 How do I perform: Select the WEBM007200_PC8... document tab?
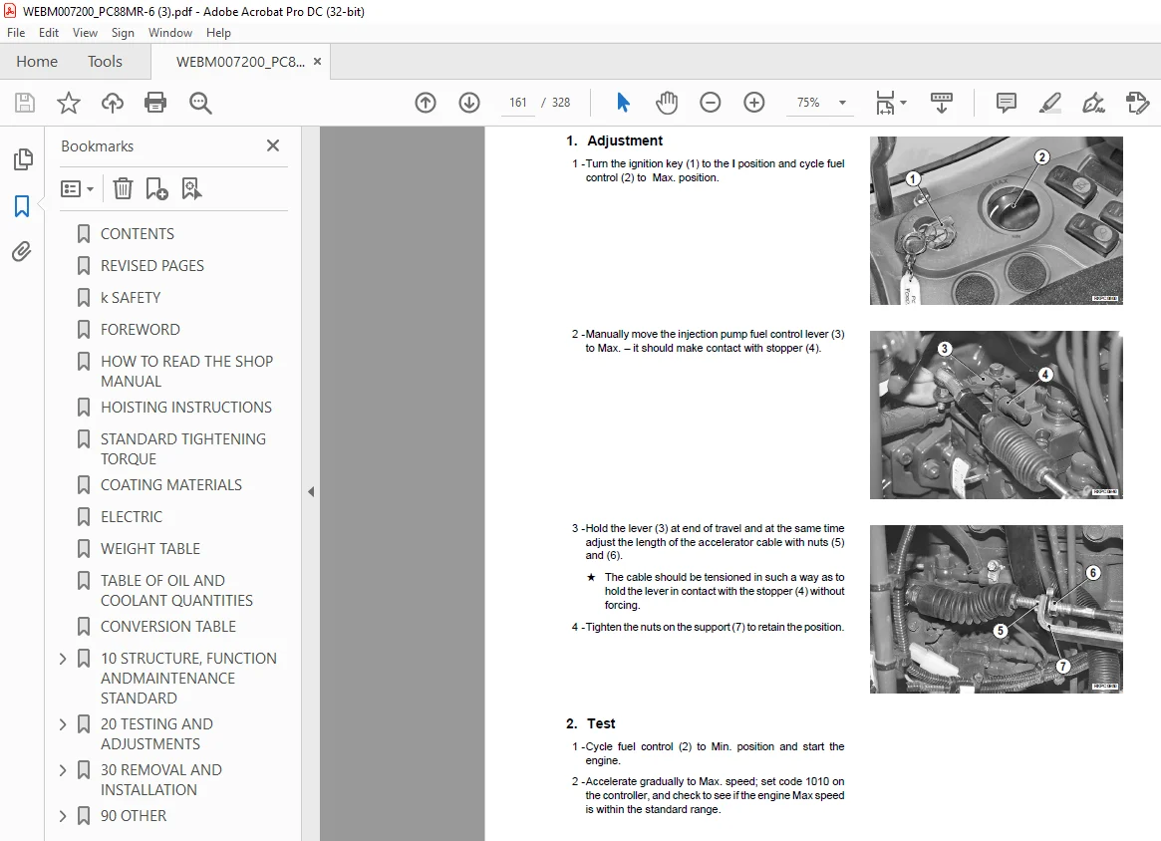pos(240,62)
